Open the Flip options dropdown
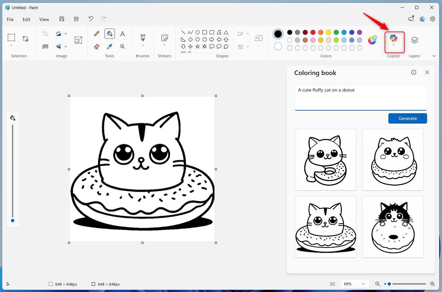The width and height of the screenshot is (442, 292). (66, 46)
